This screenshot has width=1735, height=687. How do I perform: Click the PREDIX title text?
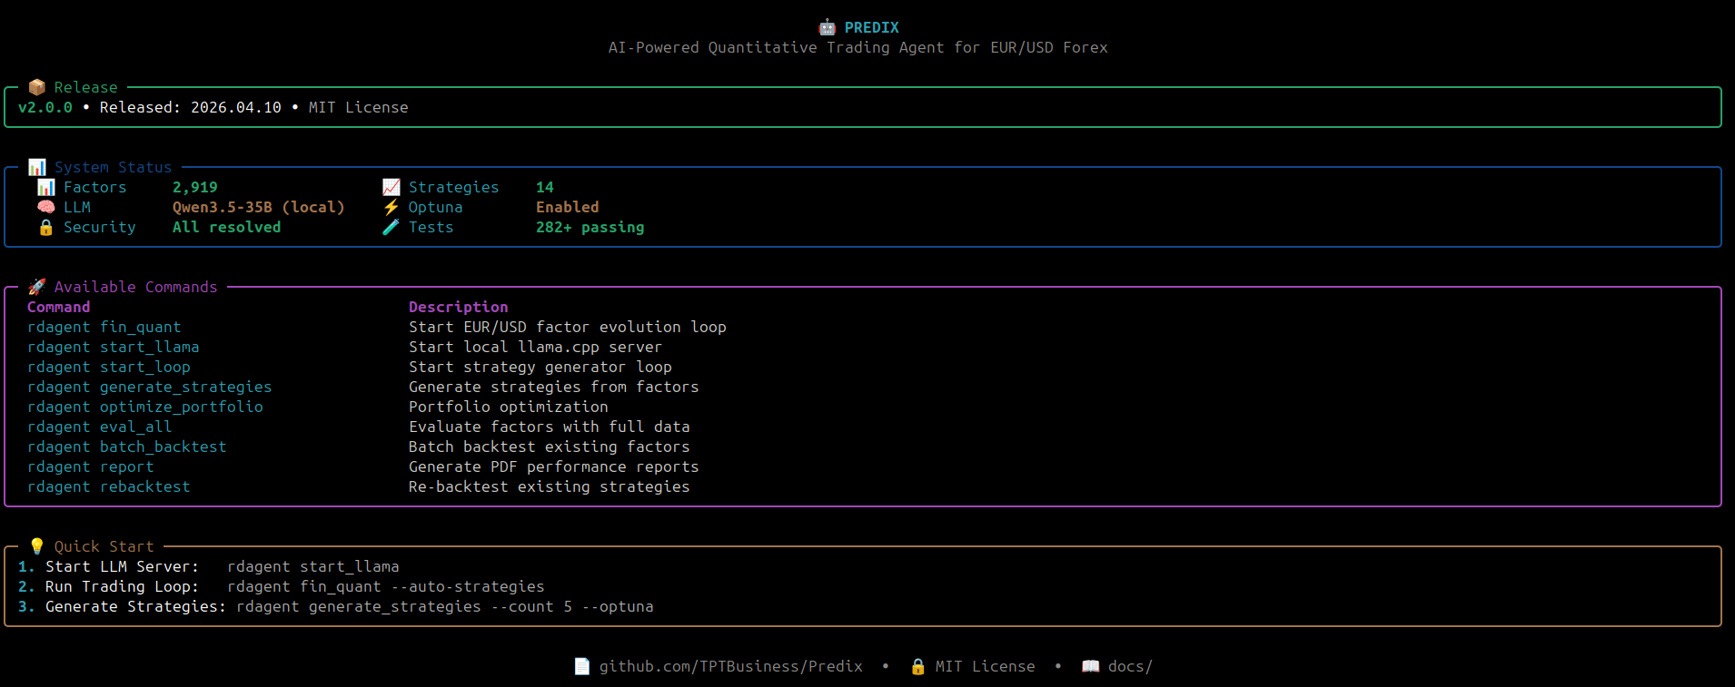(871, 27)
